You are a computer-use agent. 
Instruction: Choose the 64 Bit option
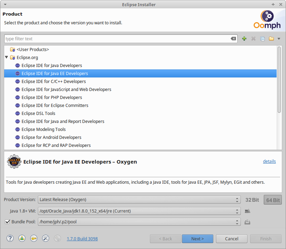(273, 200)
